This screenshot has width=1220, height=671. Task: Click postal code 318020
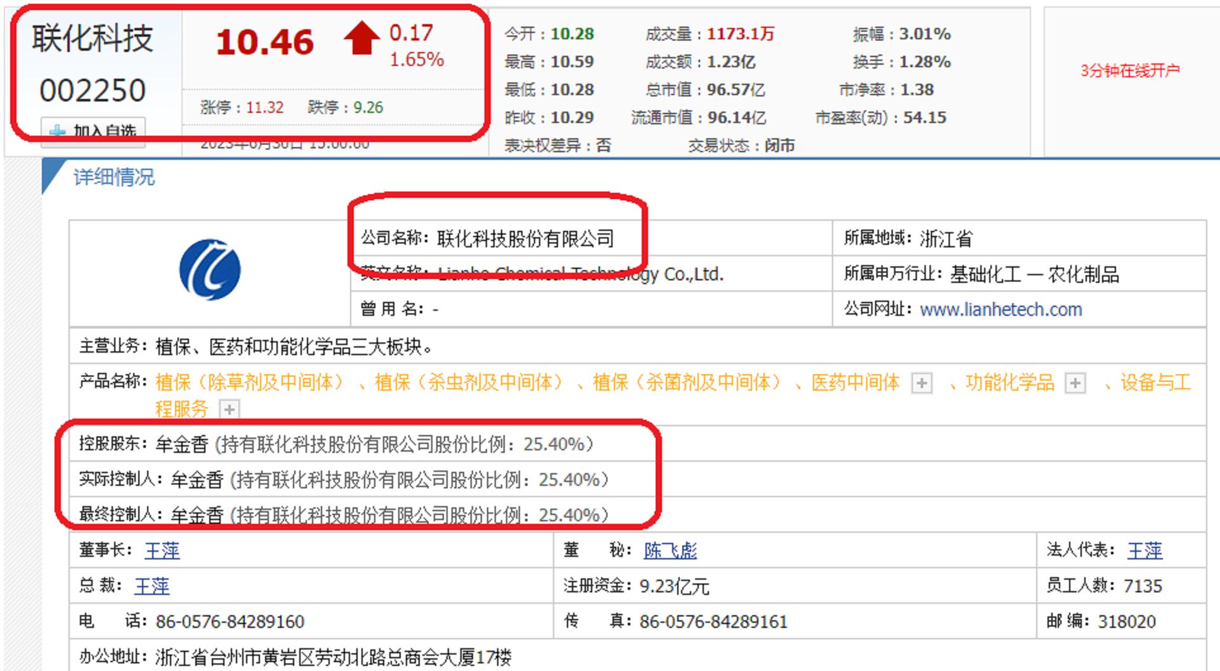pyautogui.click(x=1127, y=622)
